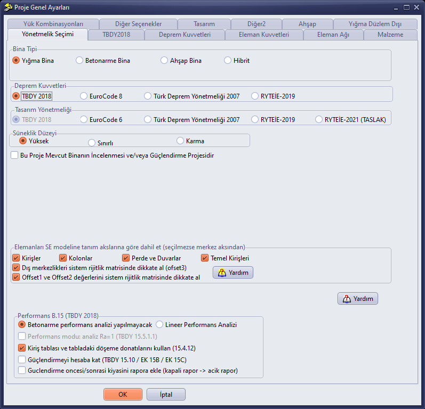Open the Ahşap tab
The height and width of the screenshot is (409, 425).
(x=307, y=24)
